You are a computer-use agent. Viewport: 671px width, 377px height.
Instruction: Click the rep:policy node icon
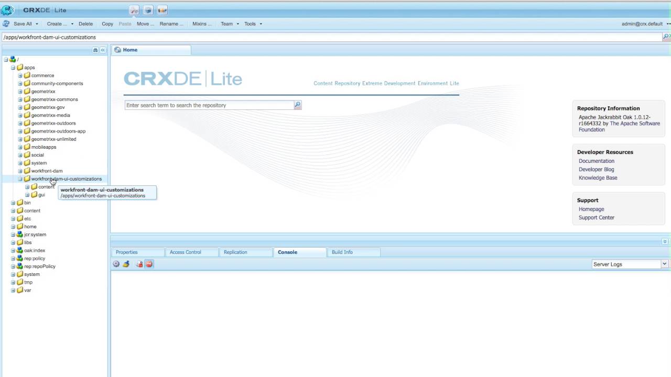tap(20, 258)
